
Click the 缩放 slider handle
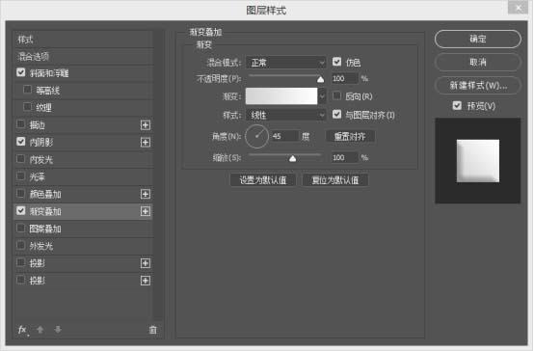[292, 158]
